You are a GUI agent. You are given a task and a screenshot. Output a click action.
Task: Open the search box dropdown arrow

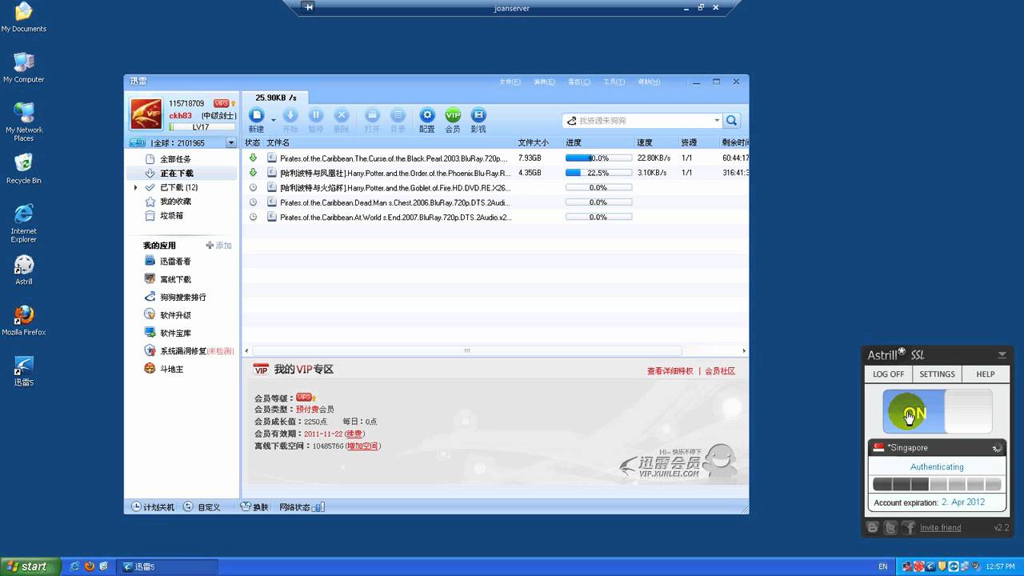pos(717,121)
